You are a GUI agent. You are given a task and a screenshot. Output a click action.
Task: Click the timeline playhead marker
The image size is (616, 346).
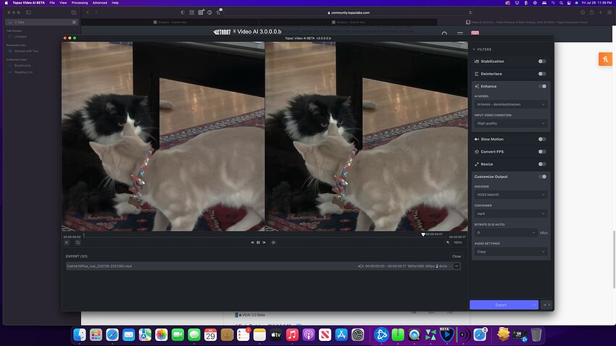(423, 235)
